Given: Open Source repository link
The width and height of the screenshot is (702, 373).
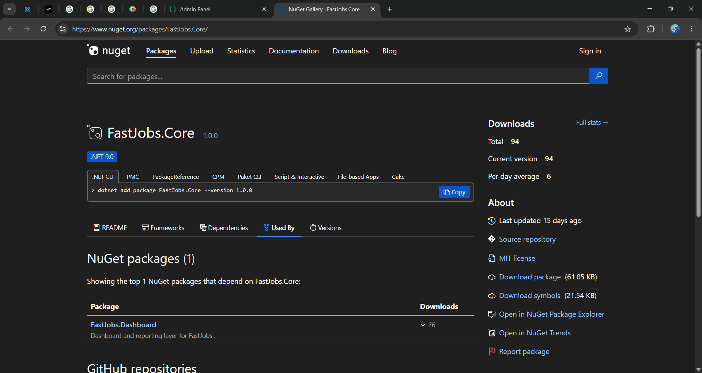Looking at the screenshot, I should tap(527, 239).
